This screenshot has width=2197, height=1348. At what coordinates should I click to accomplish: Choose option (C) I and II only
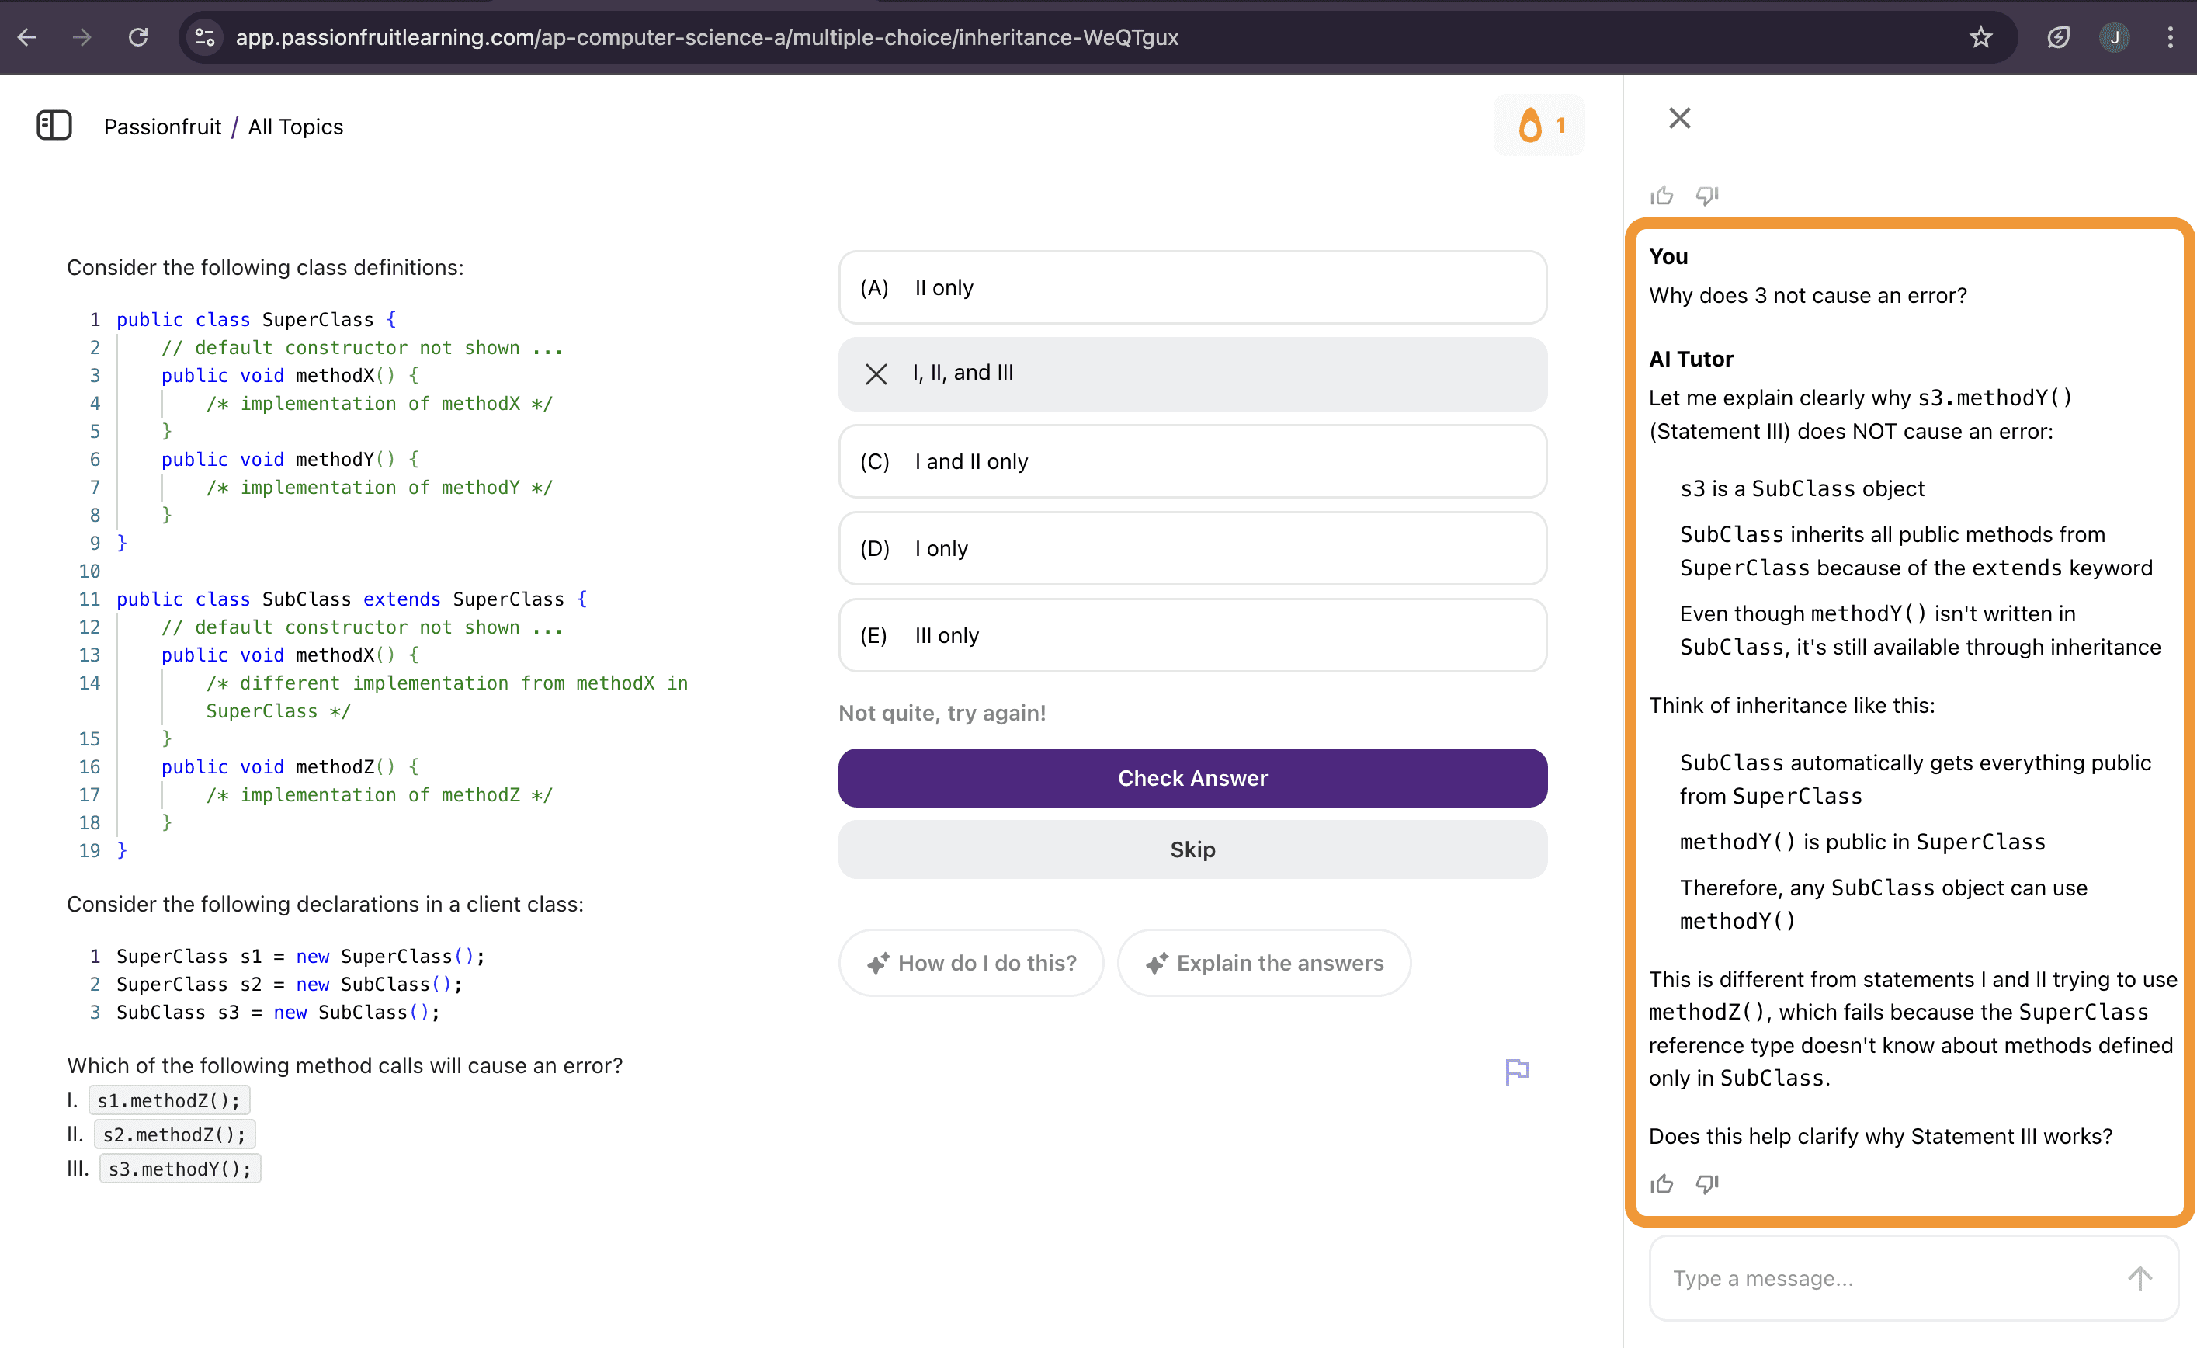[x=1192, y=461]
